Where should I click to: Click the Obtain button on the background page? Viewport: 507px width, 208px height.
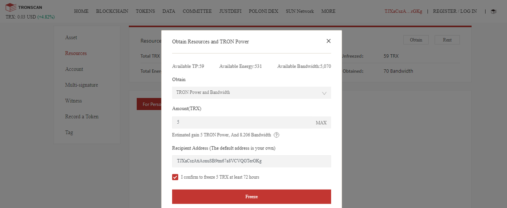[416, 40]
